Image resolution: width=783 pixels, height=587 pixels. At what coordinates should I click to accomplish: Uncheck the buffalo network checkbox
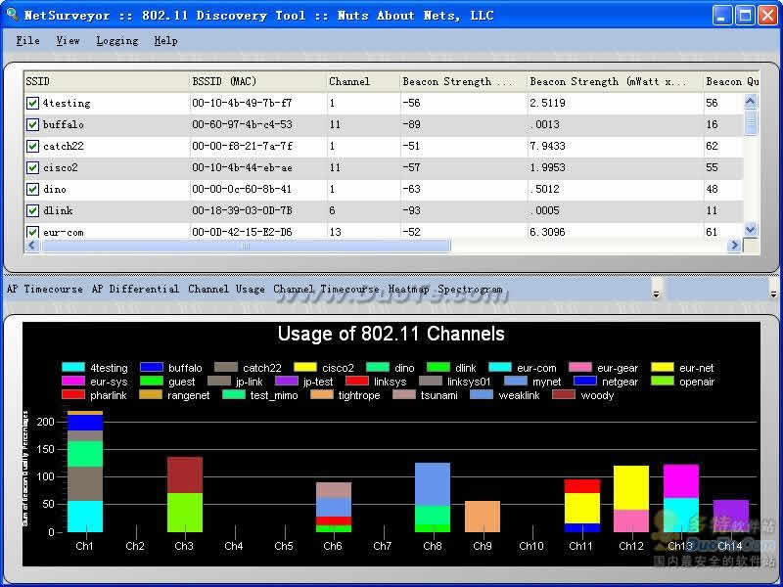pos(32,125)
